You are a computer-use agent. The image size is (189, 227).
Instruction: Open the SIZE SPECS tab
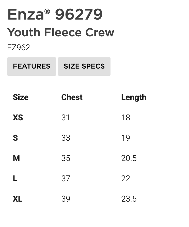pyautogui.click(x=84, y=66)
